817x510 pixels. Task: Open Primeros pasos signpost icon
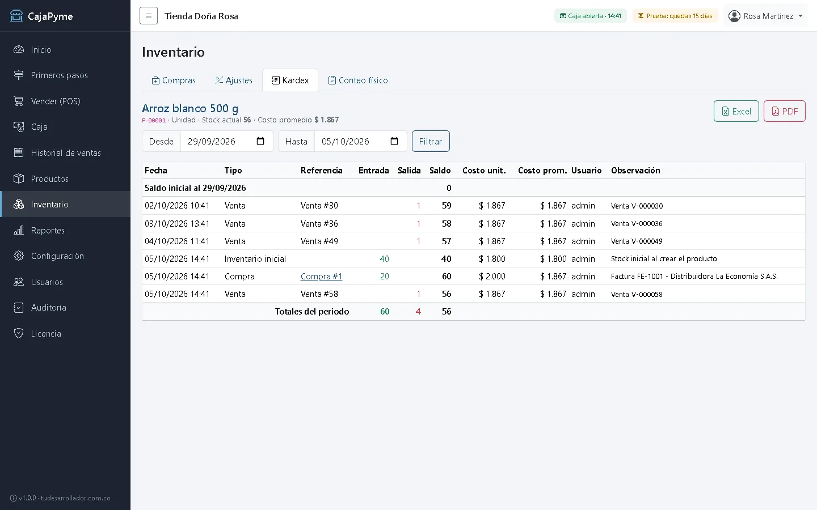point(19,75)
